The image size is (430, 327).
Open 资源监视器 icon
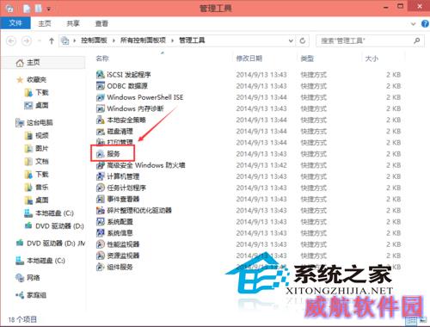[x=100, y=256]
